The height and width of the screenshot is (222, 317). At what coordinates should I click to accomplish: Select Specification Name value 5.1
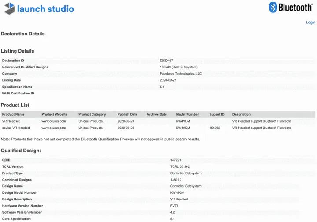point(162,87)
